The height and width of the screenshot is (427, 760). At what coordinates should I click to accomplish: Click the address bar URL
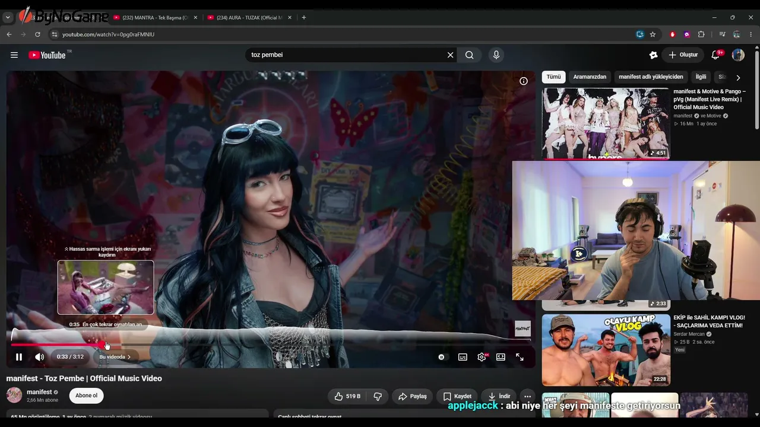(x=108, y=34)
